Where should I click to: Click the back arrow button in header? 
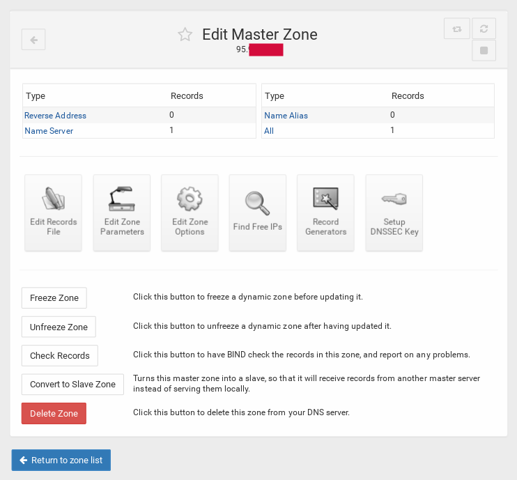[33, 40]
